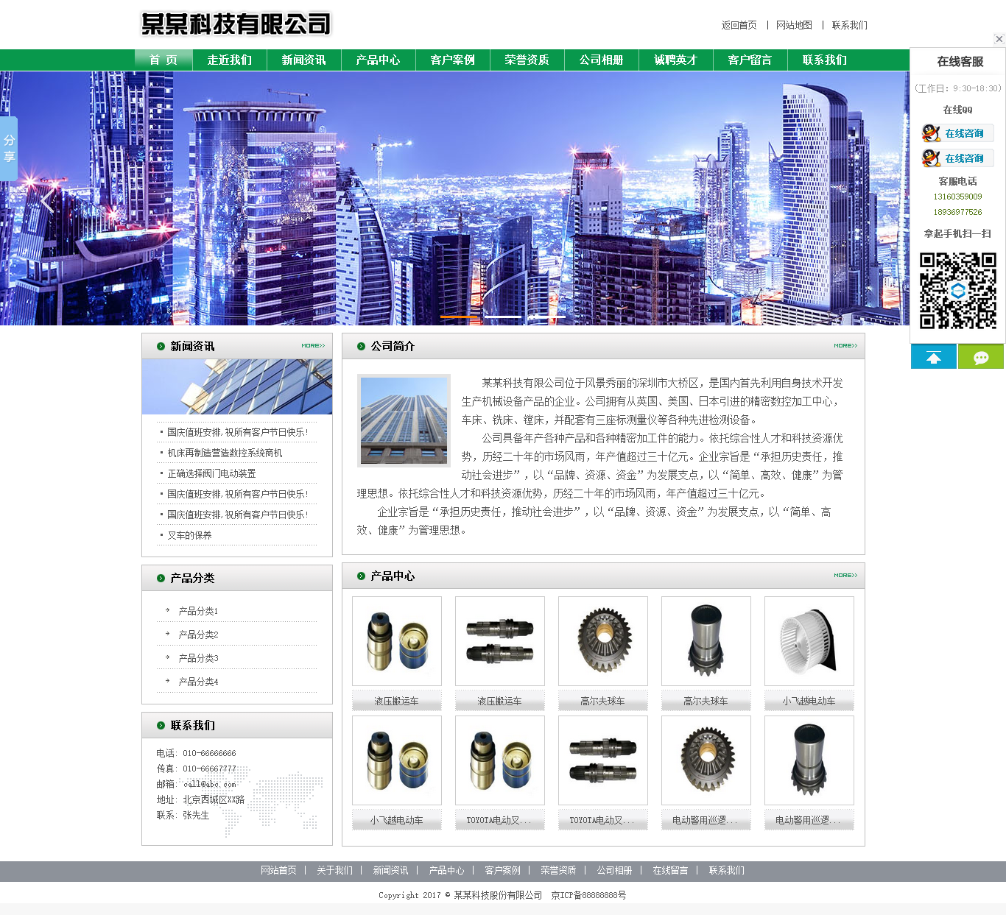
Task: Expand MORE in 产品中心 panel
Action: 845,576
